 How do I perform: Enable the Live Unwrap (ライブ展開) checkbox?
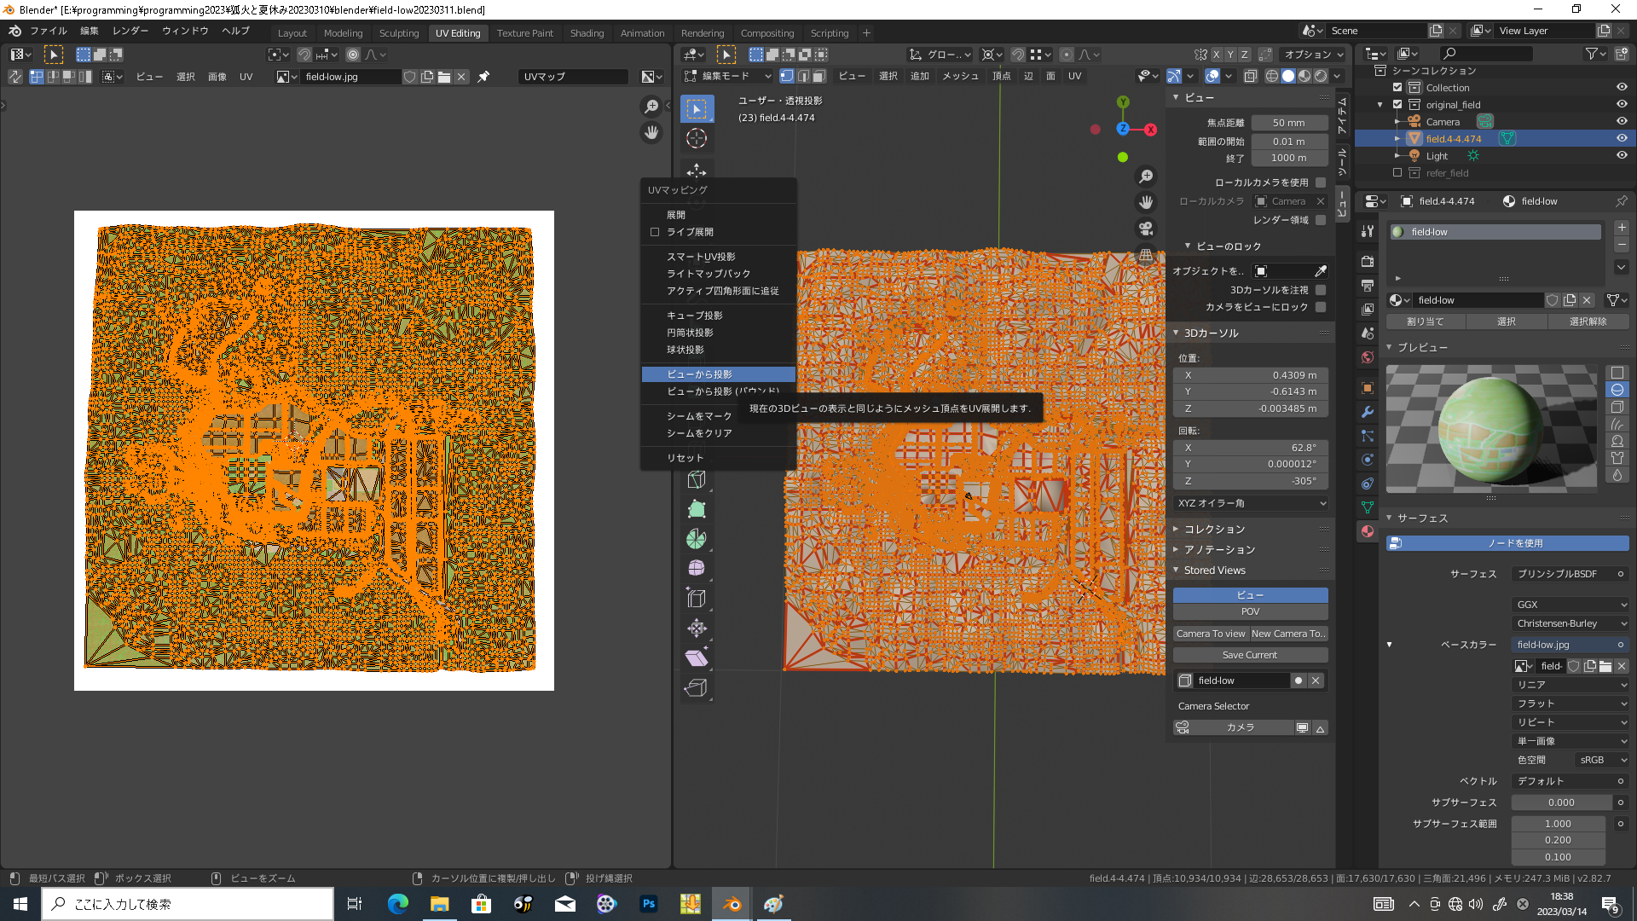click(x=655, y=232)
